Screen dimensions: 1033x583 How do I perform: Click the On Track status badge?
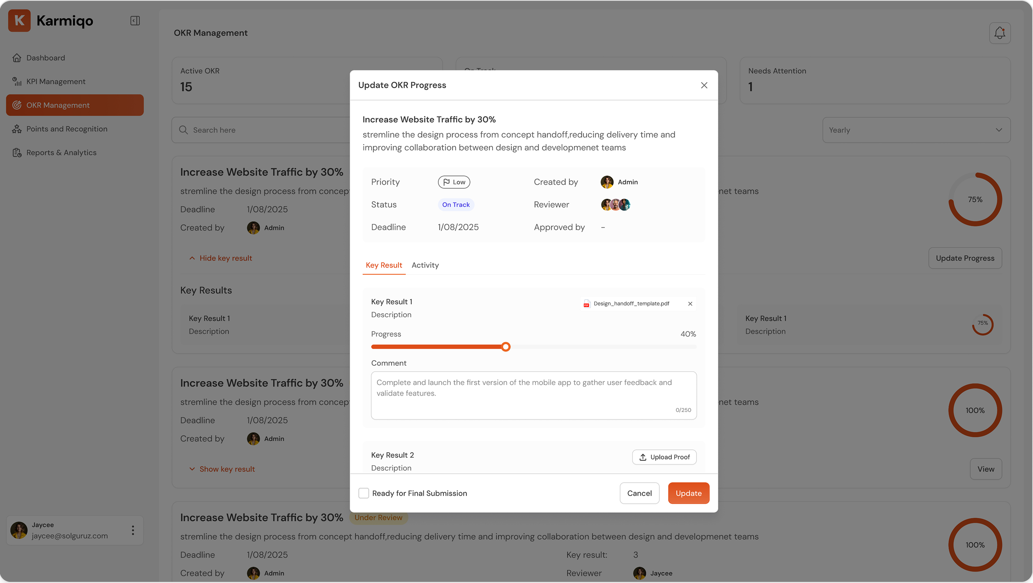click(x=455, y=205)
